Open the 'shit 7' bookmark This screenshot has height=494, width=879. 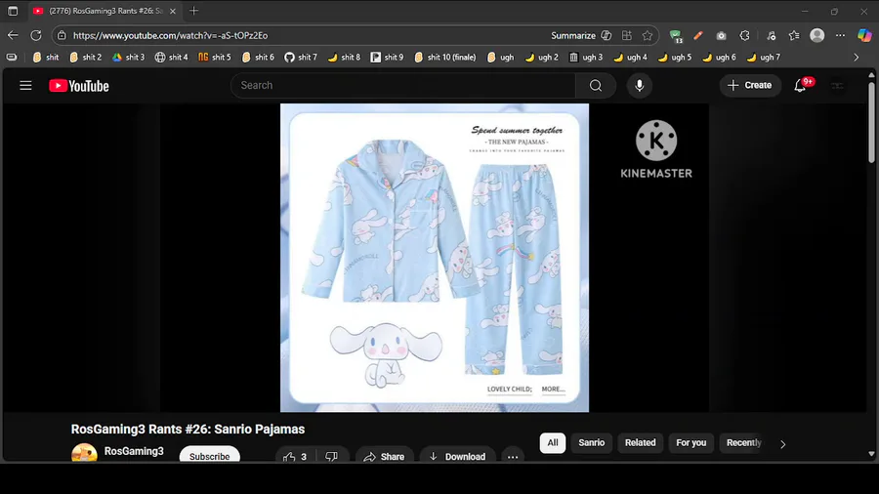[301, 58]
